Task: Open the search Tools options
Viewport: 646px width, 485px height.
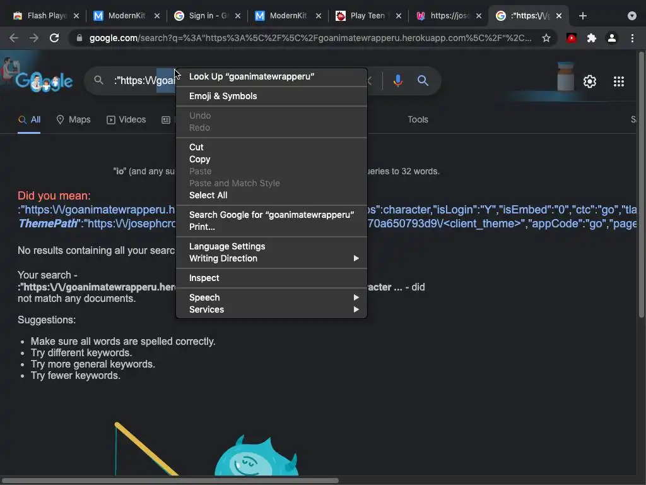Action: pos(418,119)
